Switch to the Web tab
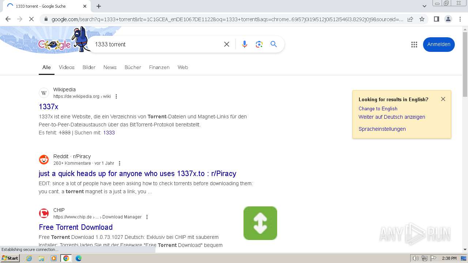 point(183,67)
